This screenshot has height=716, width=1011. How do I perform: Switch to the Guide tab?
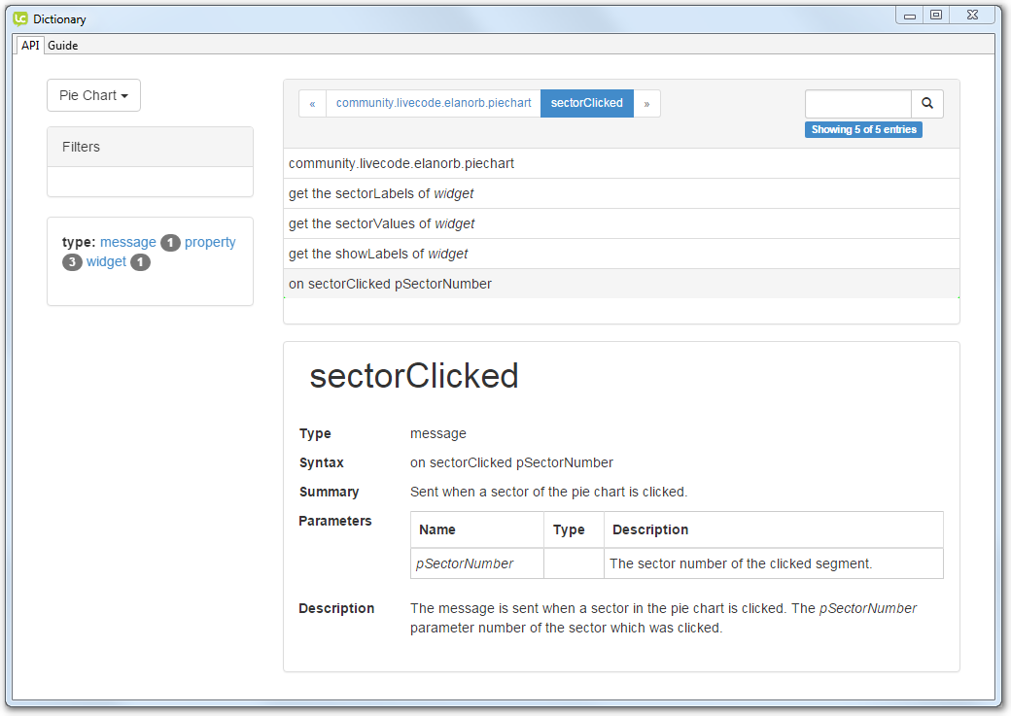[63, 46]
